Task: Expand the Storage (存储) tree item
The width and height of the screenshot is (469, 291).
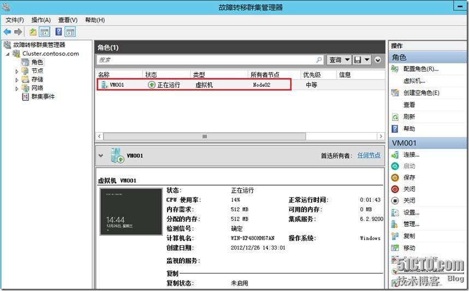Action: pos(17,80)
